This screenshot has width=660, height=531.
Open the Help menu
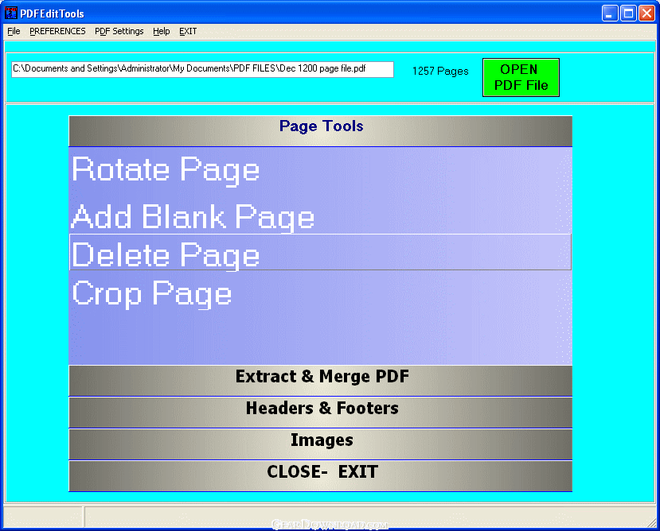[x=161, y=31]
